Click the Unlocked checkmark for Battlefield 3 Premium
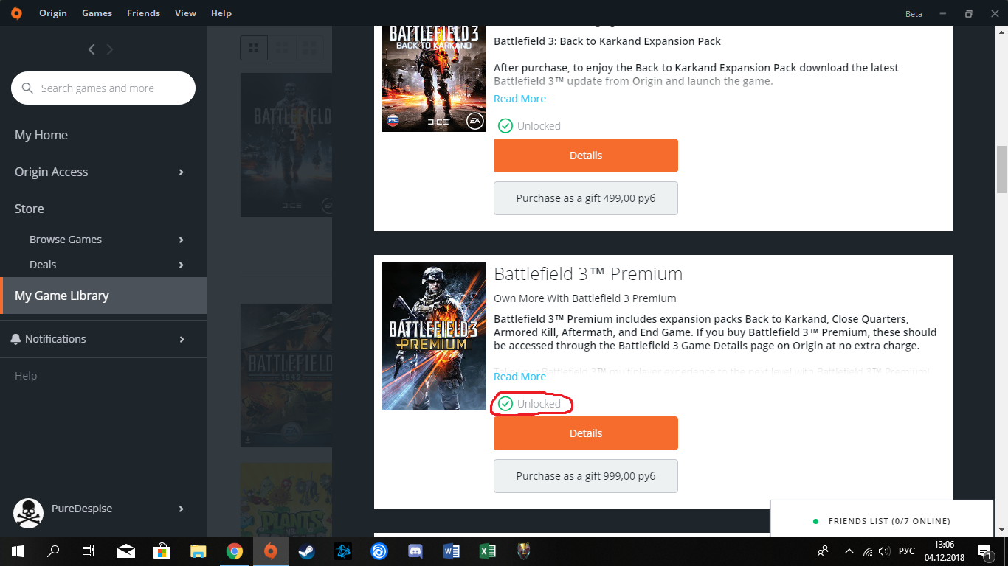 pyautogui.click(x=505, y=404)
